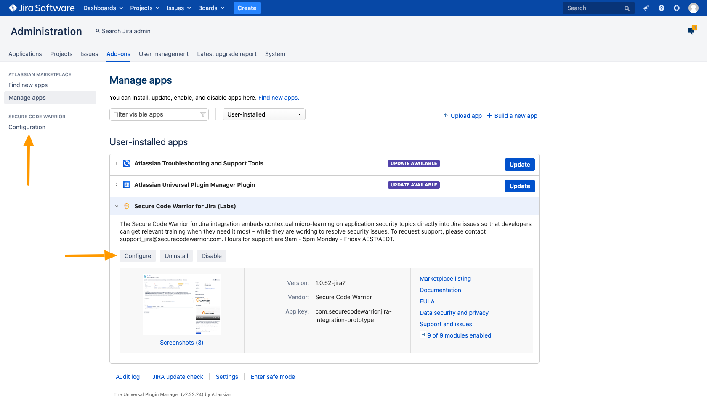The width and height of the screenshot is (707, 399).
Task: Update Atlassian Troubleshooting and Support Tools
Action: [520, 165]
